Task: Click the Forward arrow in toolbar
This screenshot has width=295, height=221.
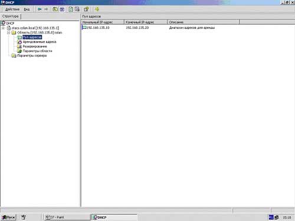Action: coord(46,9)
